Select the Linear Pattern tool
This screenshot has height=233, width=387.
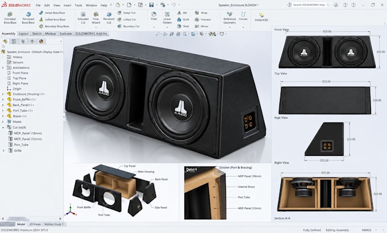(167, 18)
